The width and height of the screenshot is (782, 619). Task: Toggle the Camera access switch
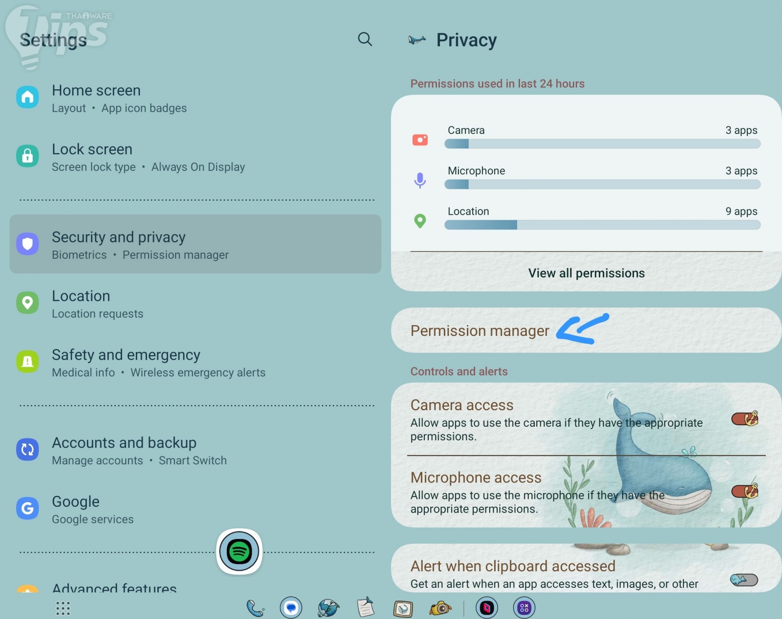click(x=744, y=419)
